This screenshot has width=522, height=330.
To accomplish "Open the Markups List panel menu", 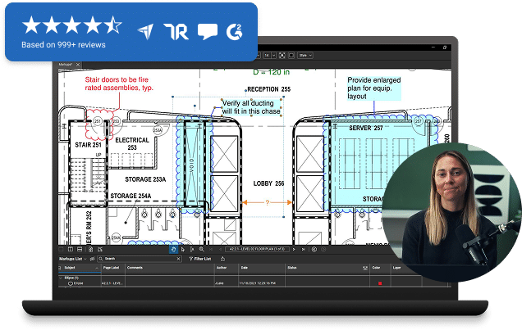I will (x=72, y=259).
